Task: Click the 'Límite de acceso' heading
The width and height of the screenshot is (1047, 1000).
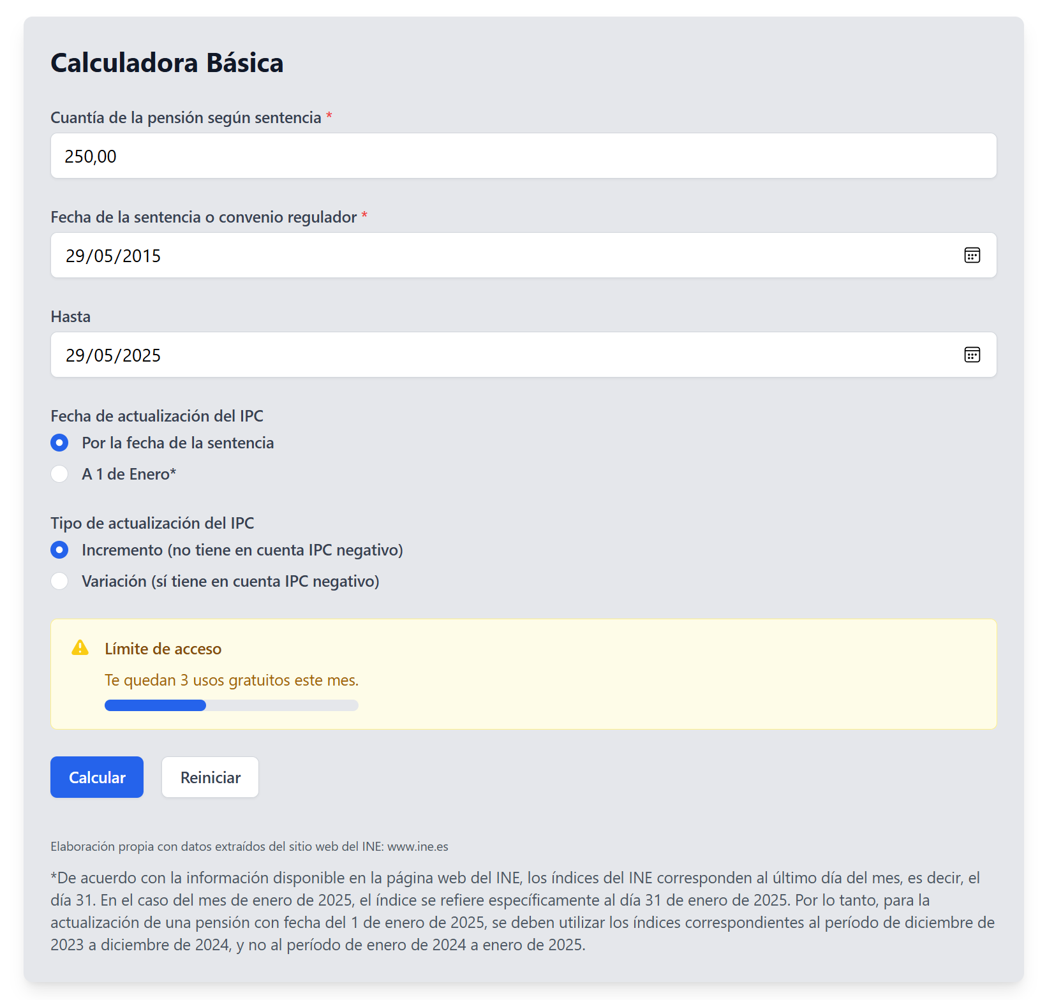Action: tap(163, 648)
